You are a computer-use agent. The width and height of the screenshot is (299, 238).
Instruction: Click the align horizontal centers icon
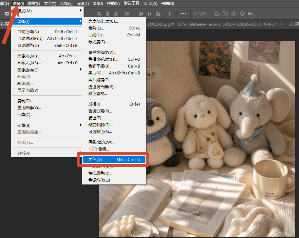click(107, 13)
